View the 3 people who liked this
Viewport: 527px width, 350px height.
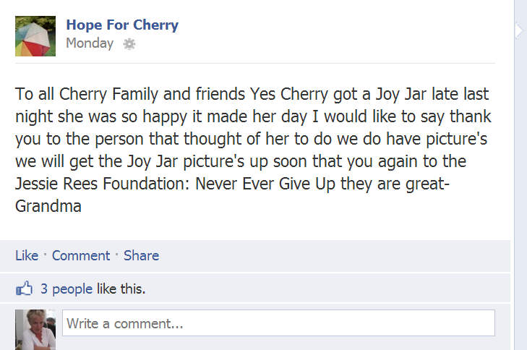point(67,289)
